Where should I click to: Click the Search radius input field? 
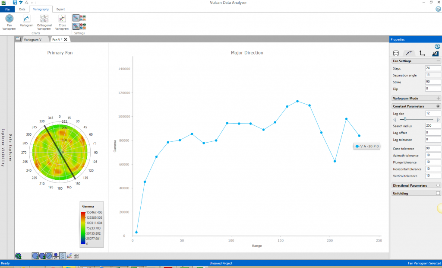(x=433, y=125)
